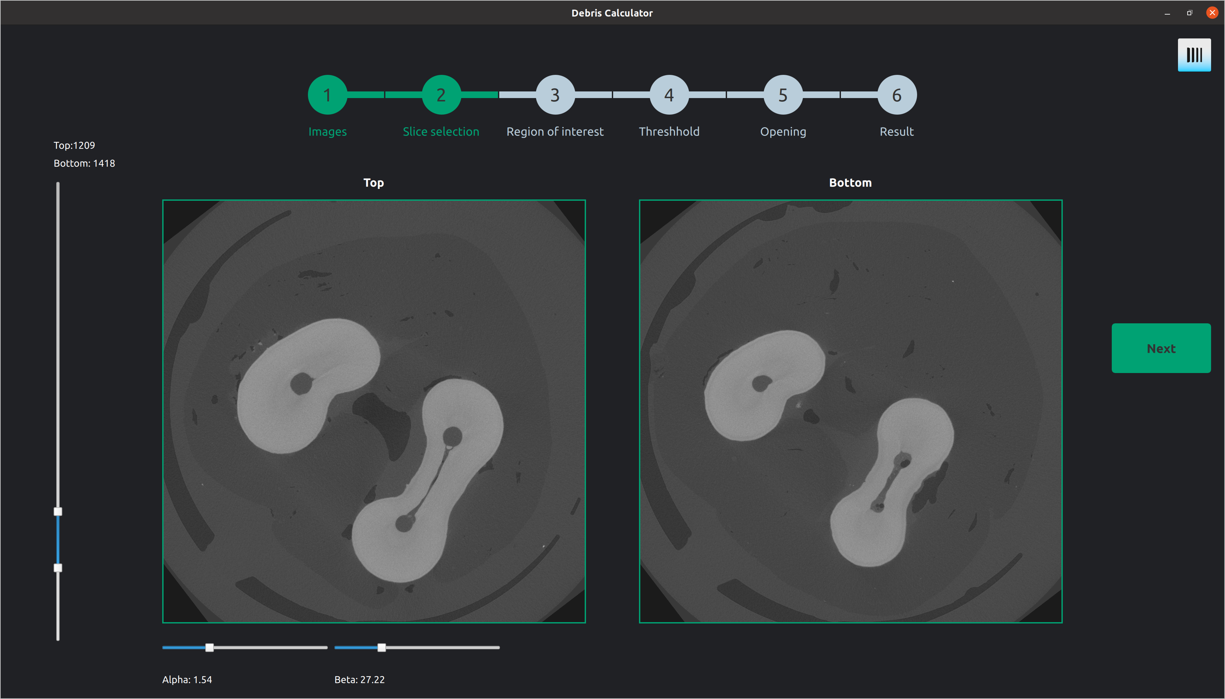Image resolution: width=1225 pixels, height=699 pixels.
Task: Click the Images step label
Action: (327, 132)
